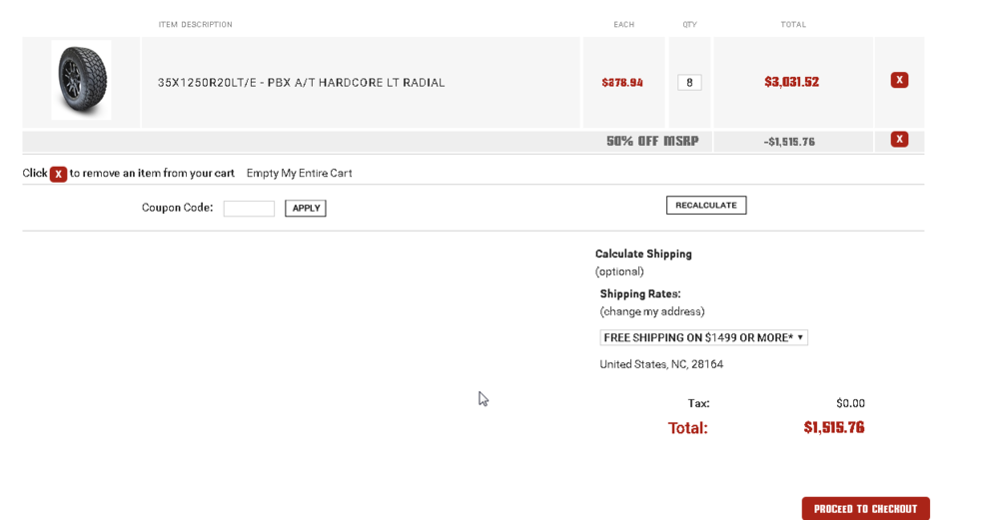Open the tire product thumbnail image
The width and height of the screenshot is (999, 520).
point(81,80)
